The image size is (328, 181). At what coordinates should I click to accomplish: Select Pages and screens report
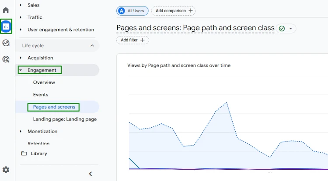click(54, 107)
